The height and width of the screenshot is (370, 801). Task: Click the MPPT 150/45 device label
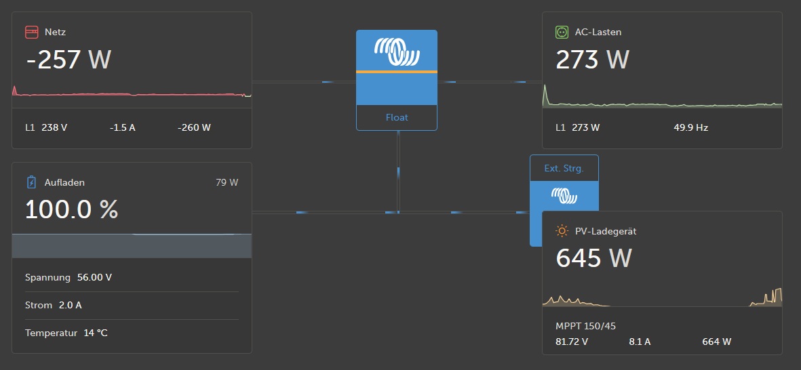pyautogui.click(x=585, y=326)
